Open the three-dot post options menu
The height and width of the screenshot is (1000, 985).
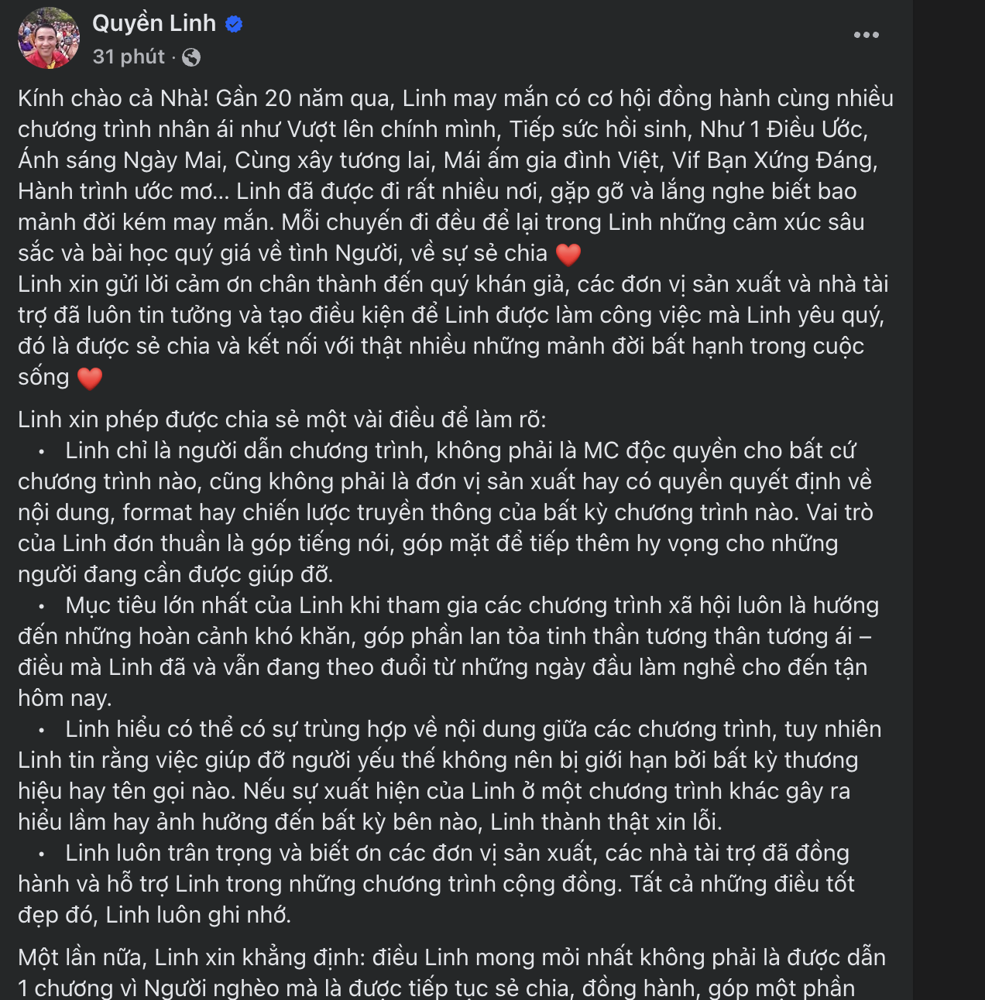[866, 35]
